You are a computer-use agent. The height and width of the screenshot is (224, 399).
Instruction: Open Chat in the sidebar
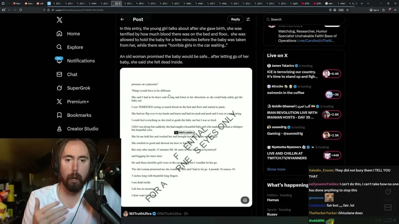(x=67, y=74)
